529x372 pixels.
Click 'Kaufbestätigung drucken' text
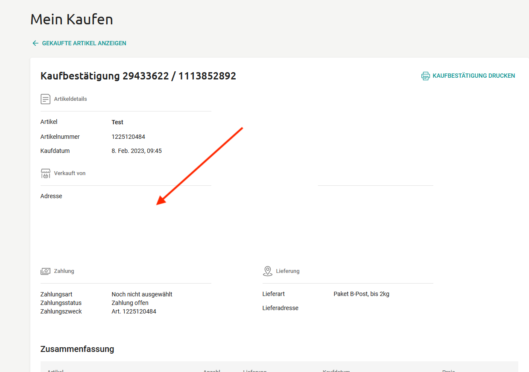click(x=473, y=76)
